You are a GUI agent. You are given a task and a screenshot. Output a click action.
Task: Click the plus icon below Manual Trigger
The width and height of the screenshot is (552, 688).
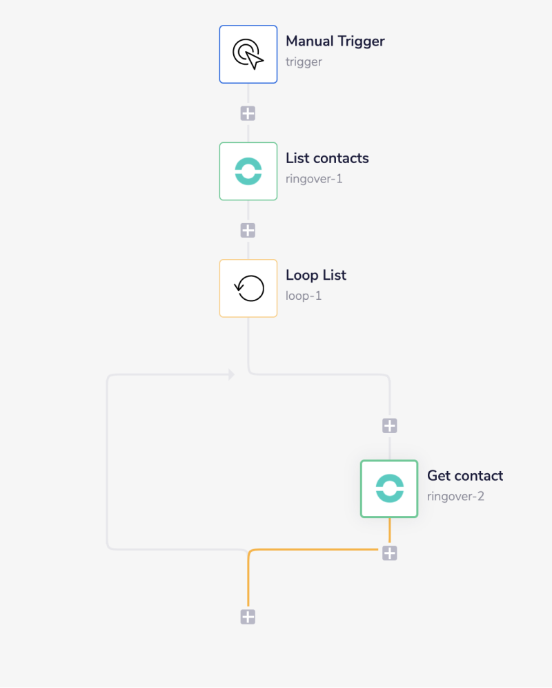click(248, 113)
